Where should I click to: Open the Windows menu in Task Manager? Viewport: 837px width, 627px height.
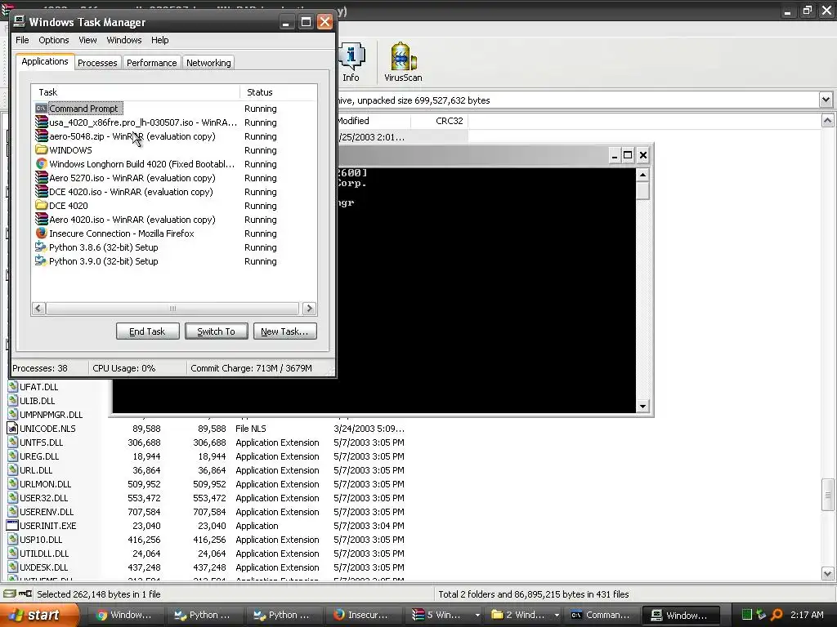(124, 40)
